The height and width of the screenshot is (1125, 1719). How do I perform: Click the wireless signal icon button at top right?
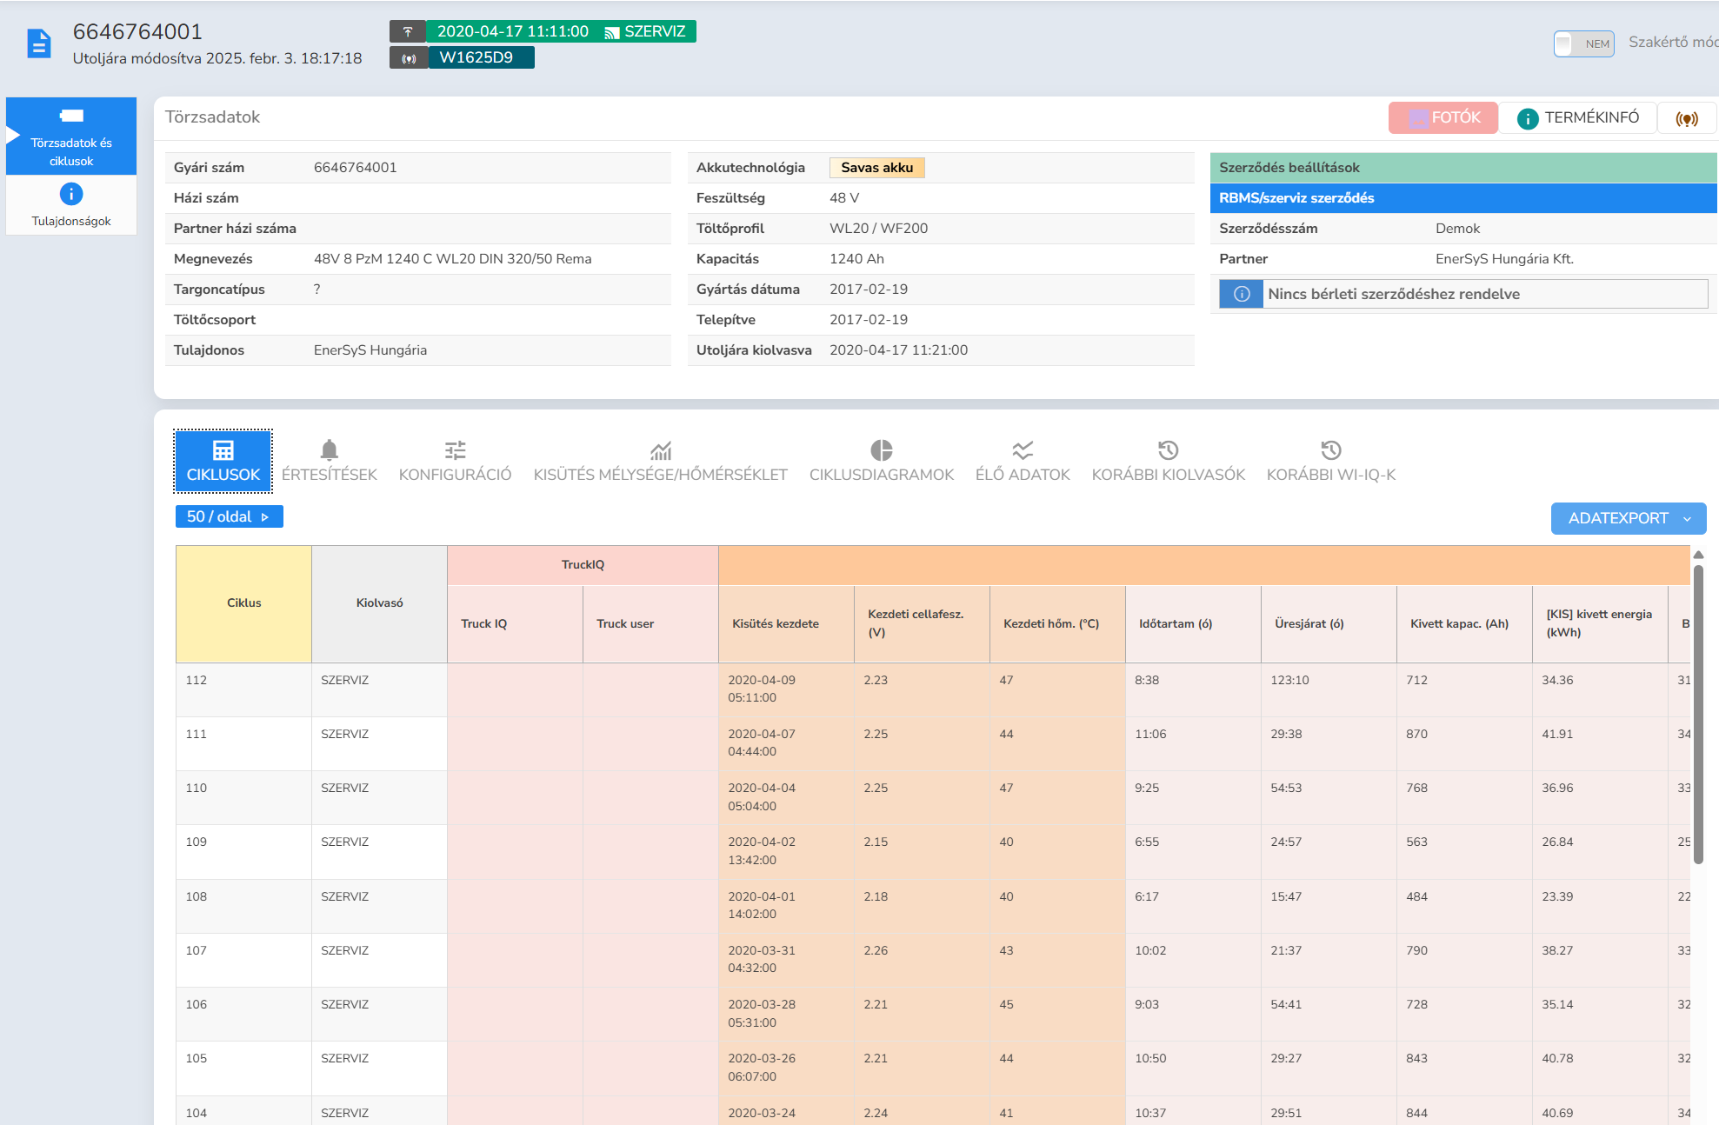tap(1686, 118)
